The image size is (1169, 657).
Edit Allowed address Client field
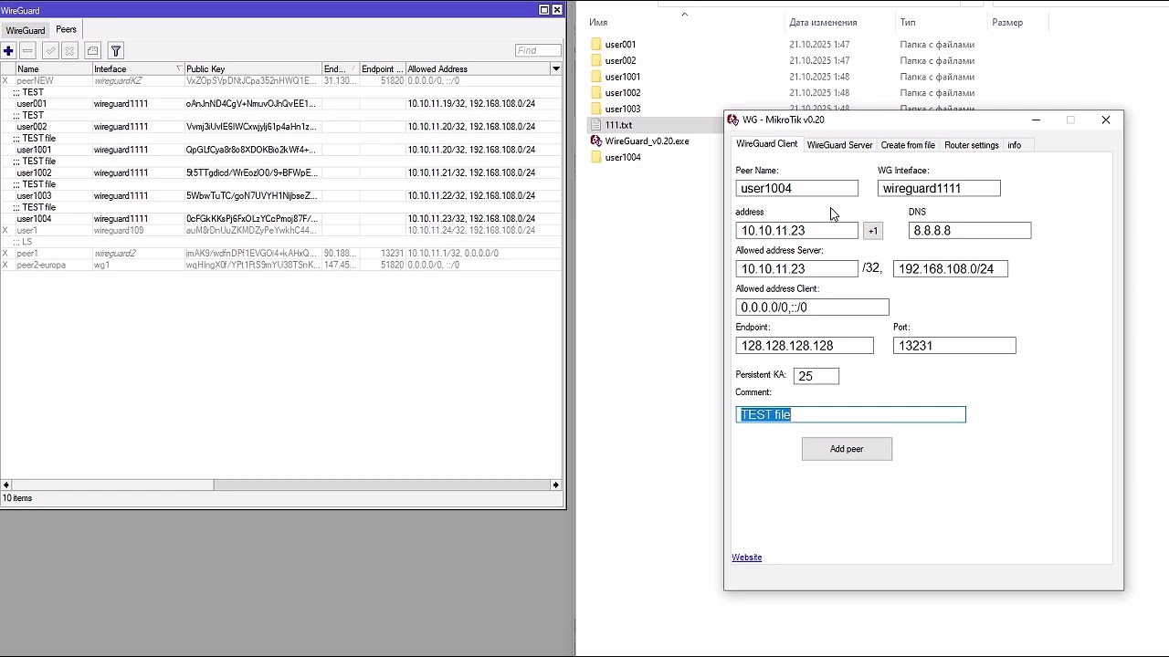coord(812,308)
